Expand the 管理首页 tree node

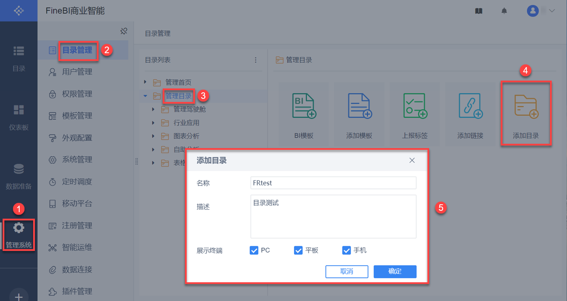(x=145, y=82)
